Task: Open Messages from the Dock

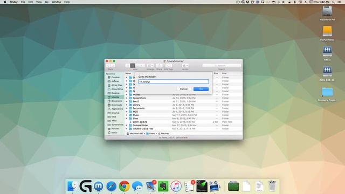Action: [137, 186]
